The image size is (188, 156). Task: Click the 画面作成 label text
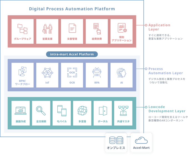[21, 121]
